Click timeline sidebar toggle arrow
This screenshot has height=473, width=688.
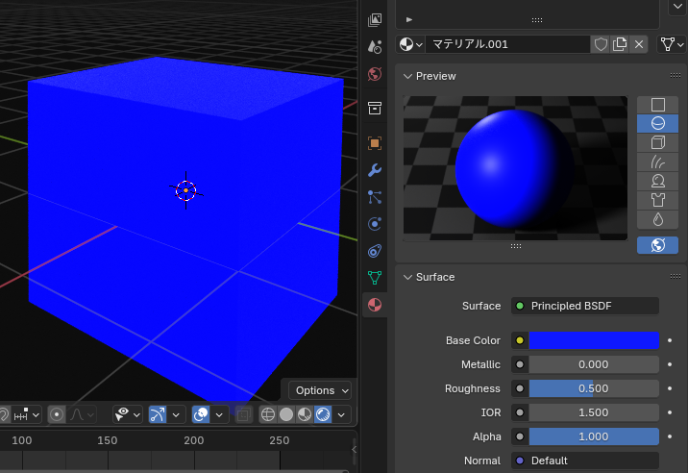pyautogui.click(x=355, y=450)
